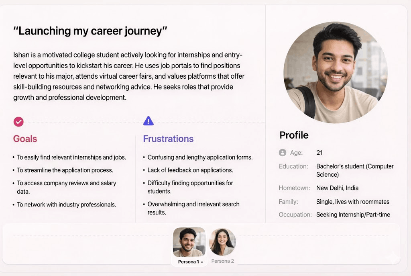This screenshot has width=411, height=276.
Task: Click the "Single, lives with roommates" family value
Action: [x=353, y=202]
